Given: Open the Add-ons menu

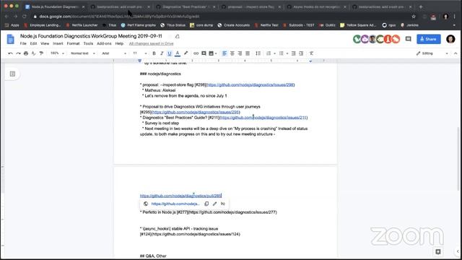Looking at the screenshot, I should point(104,43).
